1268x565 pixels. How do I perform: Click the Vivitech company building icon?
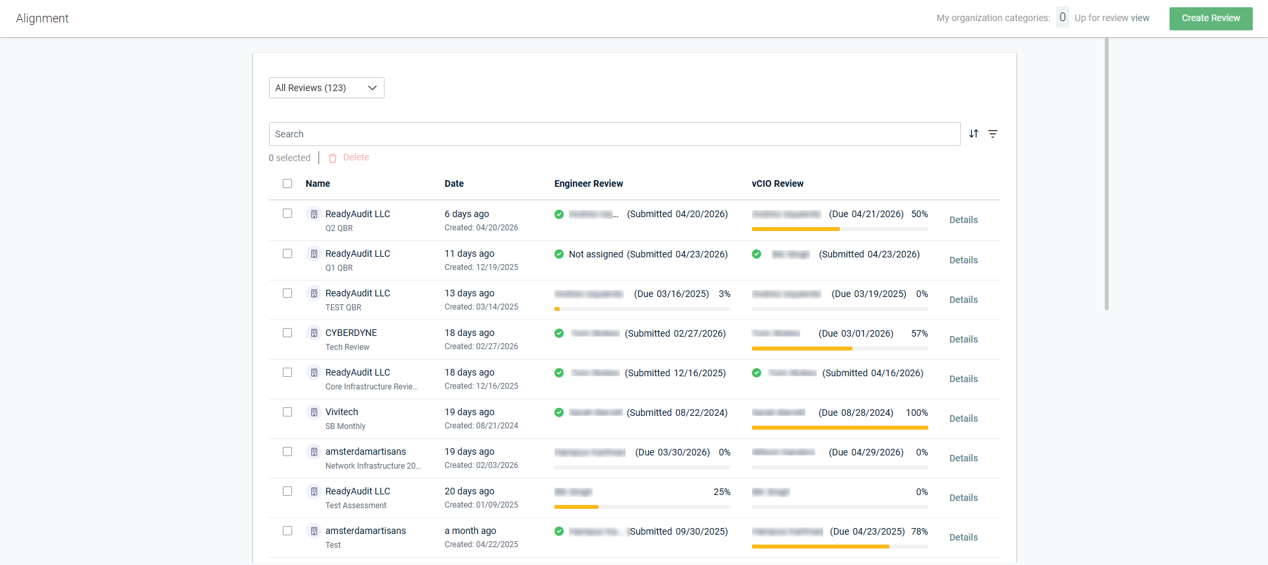pos(314,413)
